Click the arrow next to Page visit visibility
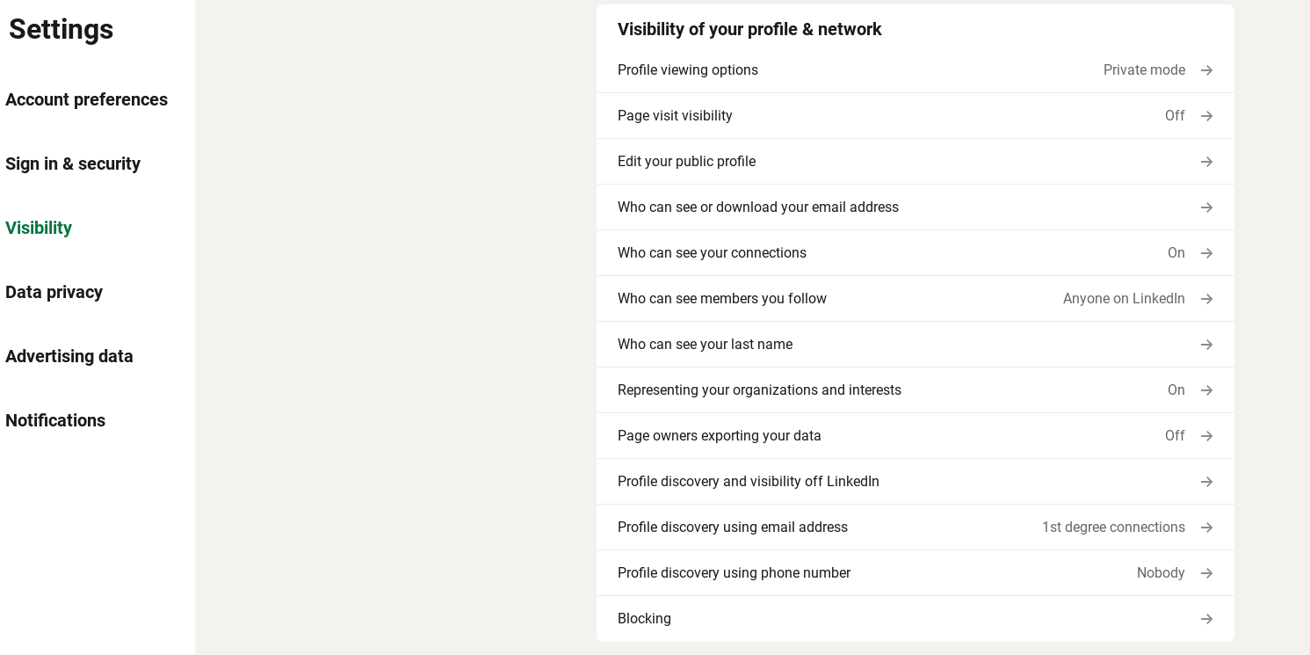 [x=1206, y=116]
